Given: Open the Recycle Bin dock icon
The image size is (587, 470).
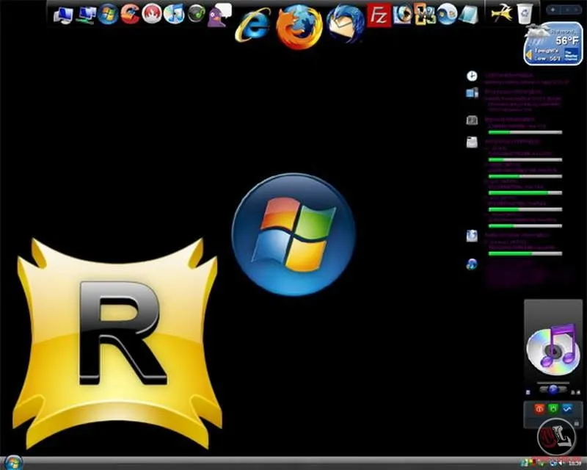Looking at the screenshot, I should [x=525, y=14].
